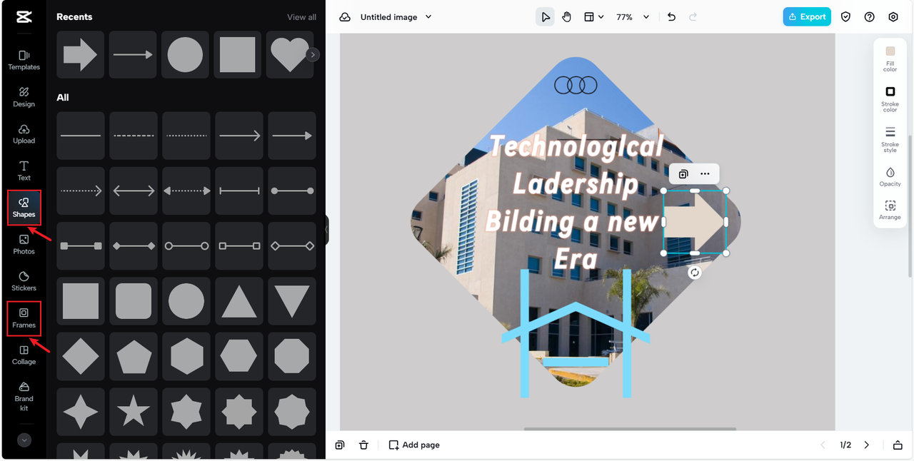Open the Brand kit sidebar panel

pyautogui.click(x=24, y=396)
